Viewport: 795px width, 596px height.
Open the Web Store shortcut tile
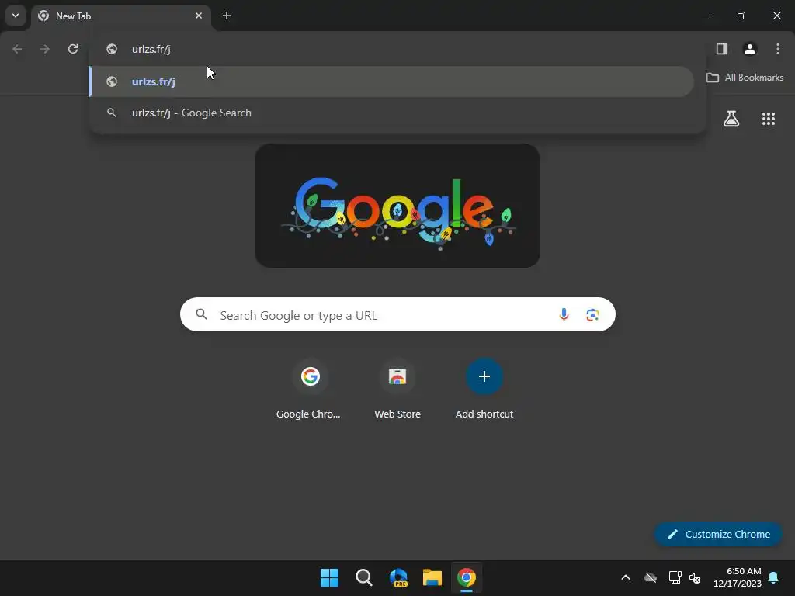tap(397, 390)
